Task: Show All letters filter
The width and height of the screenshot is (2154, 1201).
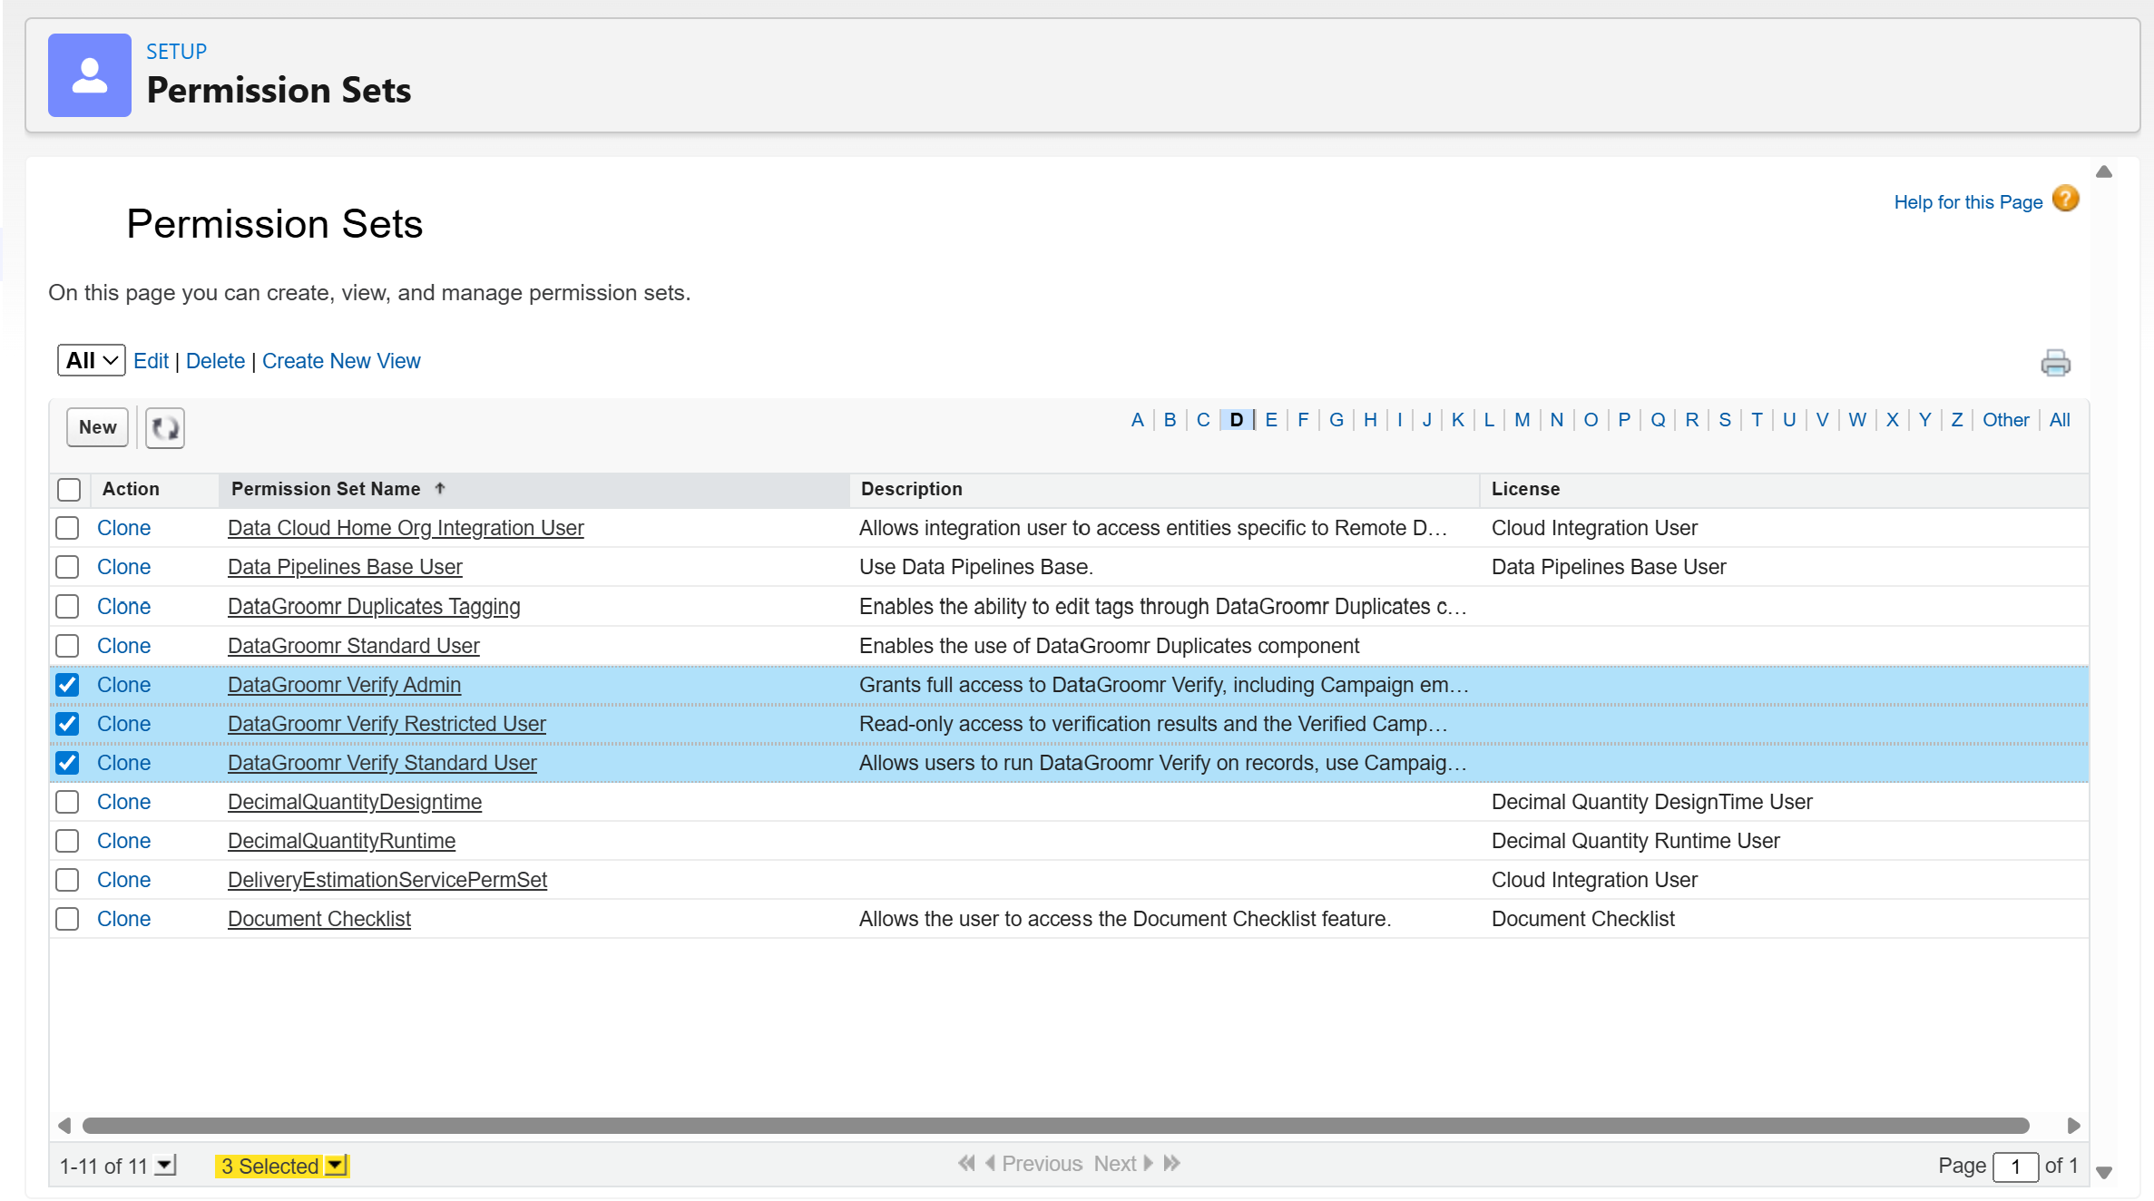Action: pos(2060,420)
